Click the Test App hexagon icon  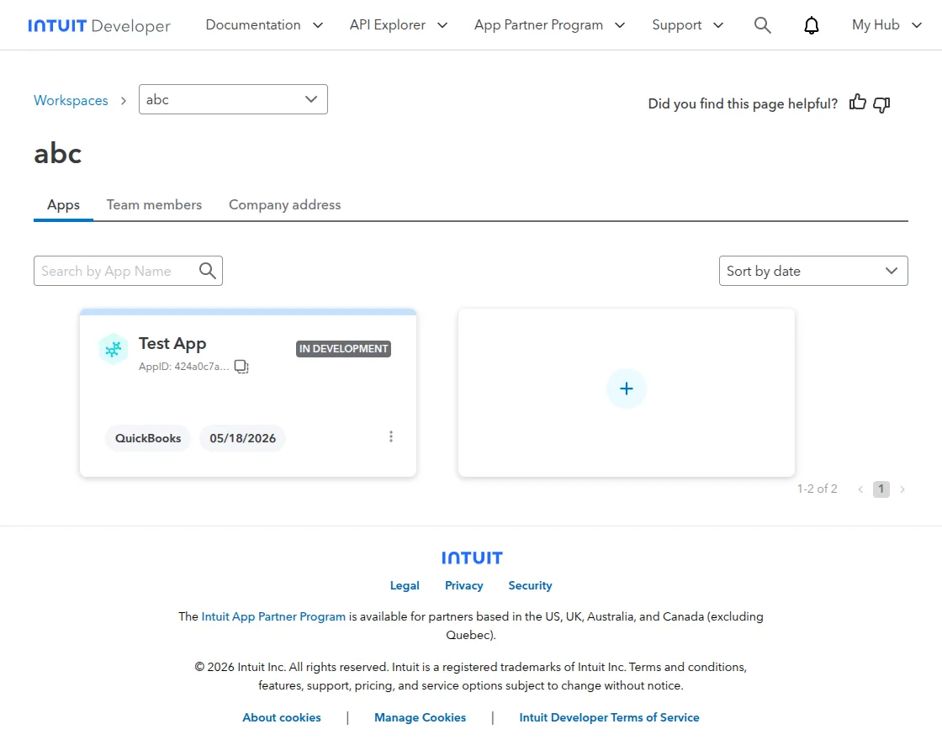coord(114,349)
